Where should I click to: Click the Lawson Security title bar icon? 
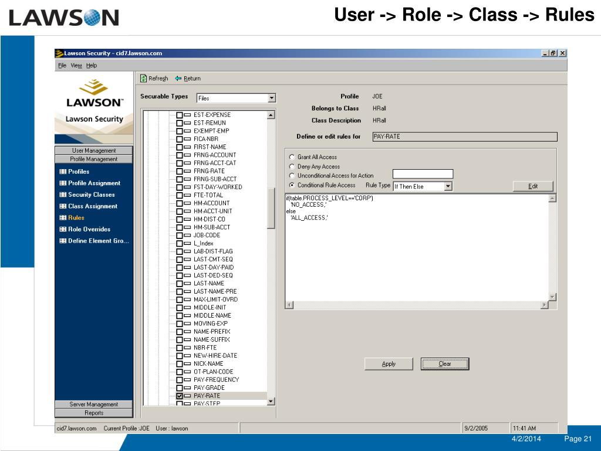click(x=59, y=53)
